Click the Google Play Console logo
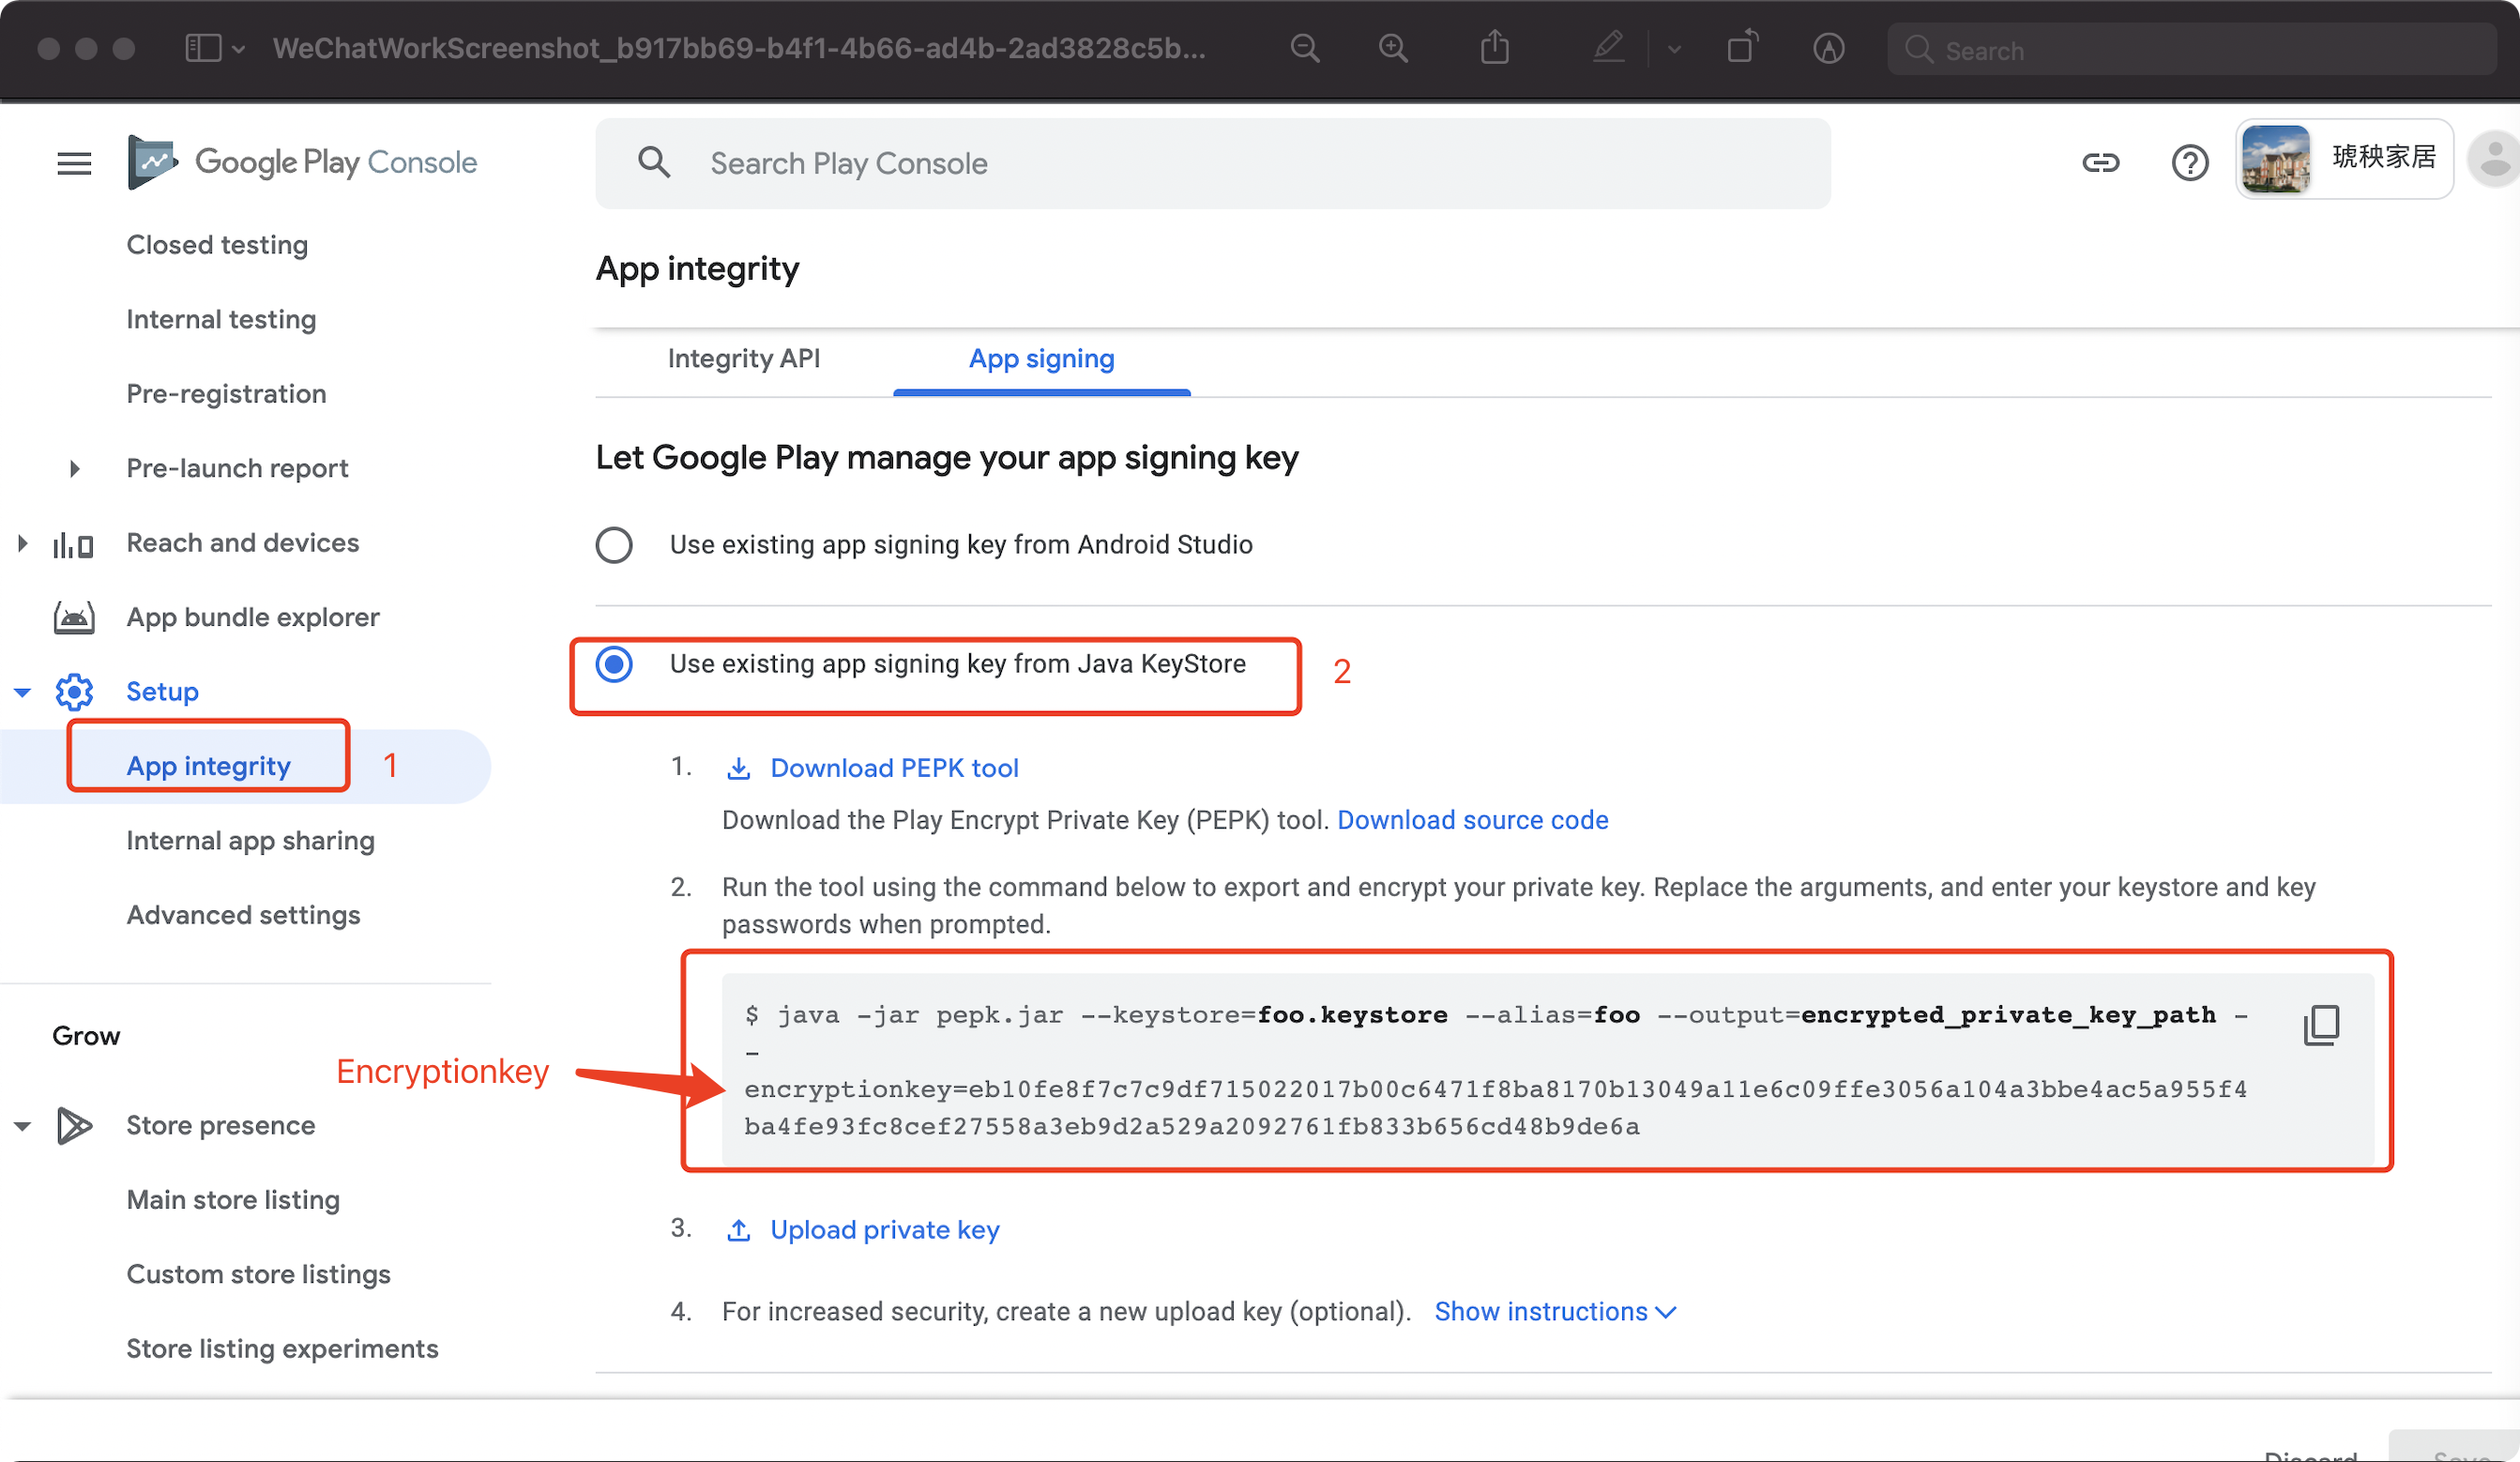Viewport: 2520px width, 1462px height. 302,162
